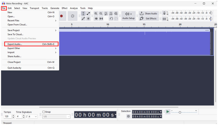Increase tempo with the up stepper
The image size is (218, 125).
click(x=13, y=116)
